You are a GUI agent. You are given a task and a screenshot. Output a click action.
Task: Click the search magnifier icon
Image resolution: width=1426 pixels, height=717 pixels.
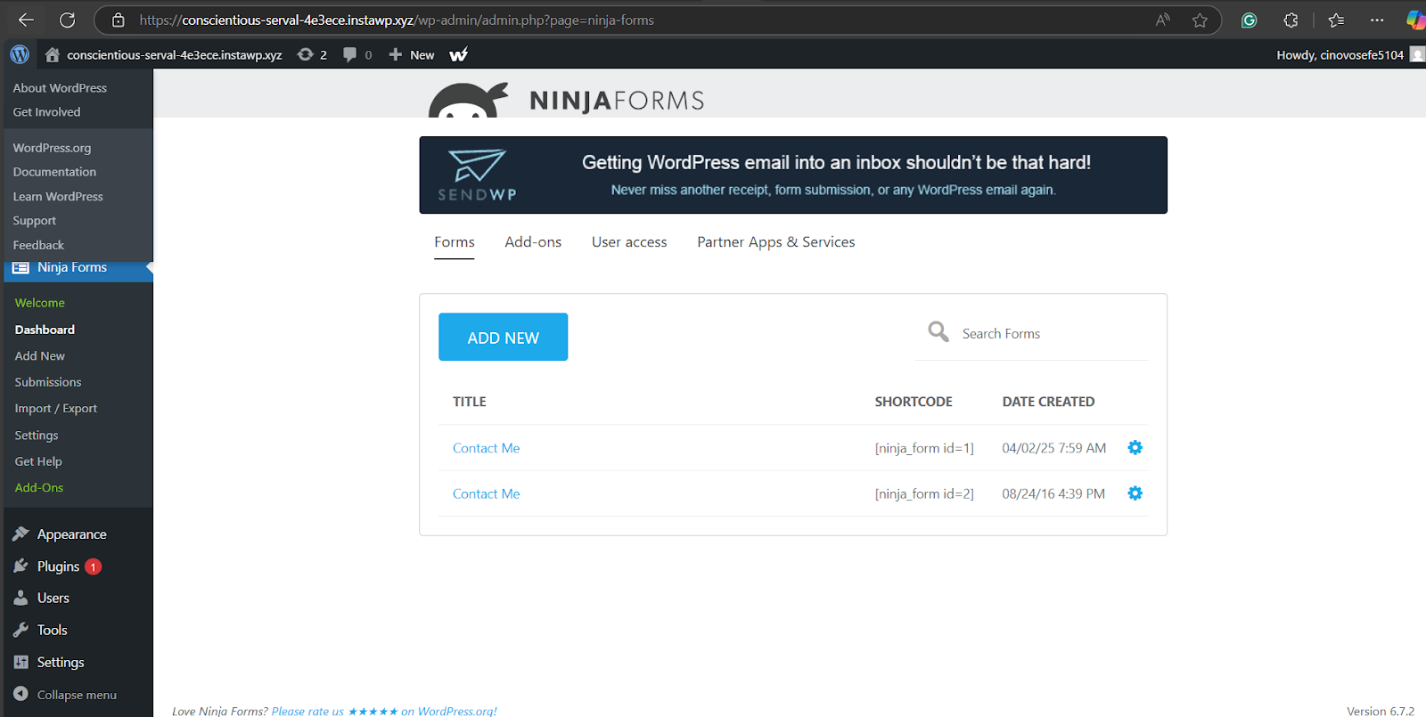[938, 332]
